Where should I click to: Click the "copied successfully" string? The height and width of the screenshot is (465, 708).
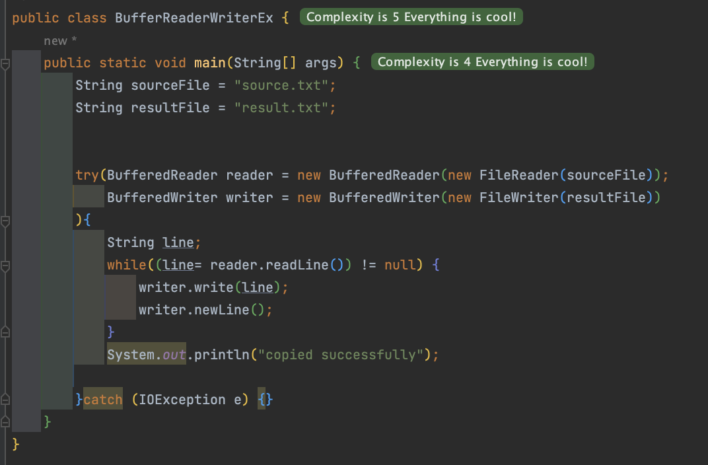pos(340,355)
